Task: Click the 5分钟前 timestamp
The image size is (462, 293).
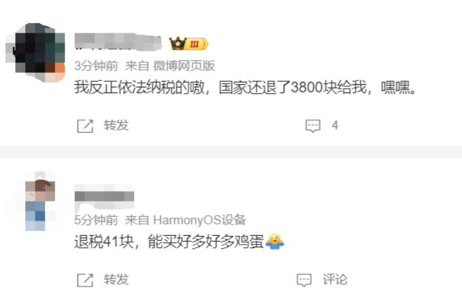Action: point(96,220)
